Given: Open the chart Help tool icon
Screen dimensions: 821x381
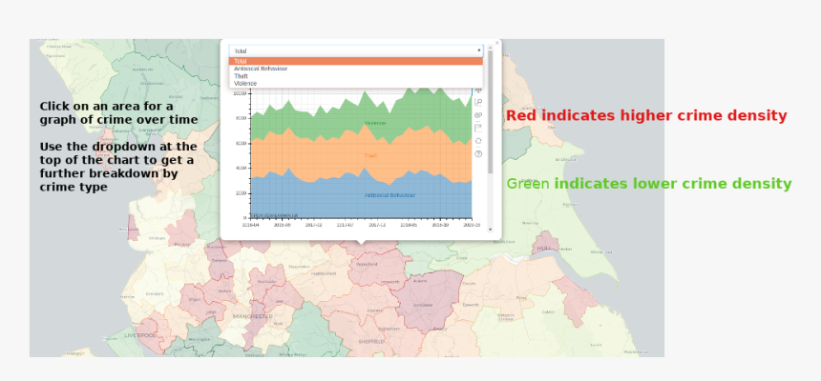Looking at the screenshot, I should click(478, 153).
